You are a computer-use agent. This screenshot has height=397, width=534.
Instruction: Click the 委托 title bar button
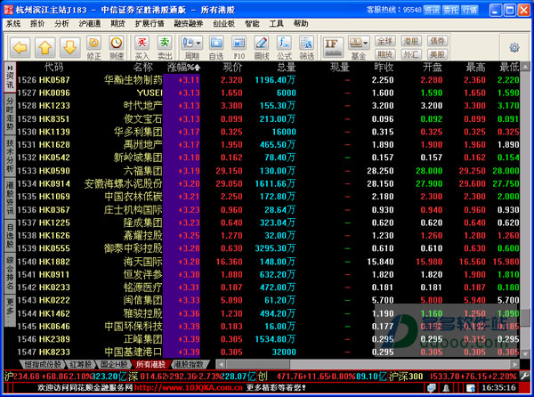point(450,10)
